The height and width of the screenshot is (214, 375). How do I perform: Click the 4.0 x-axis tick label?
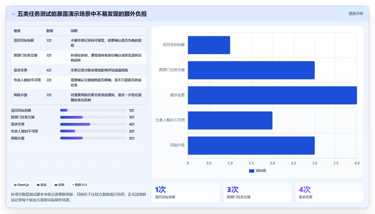pos(357,163)
